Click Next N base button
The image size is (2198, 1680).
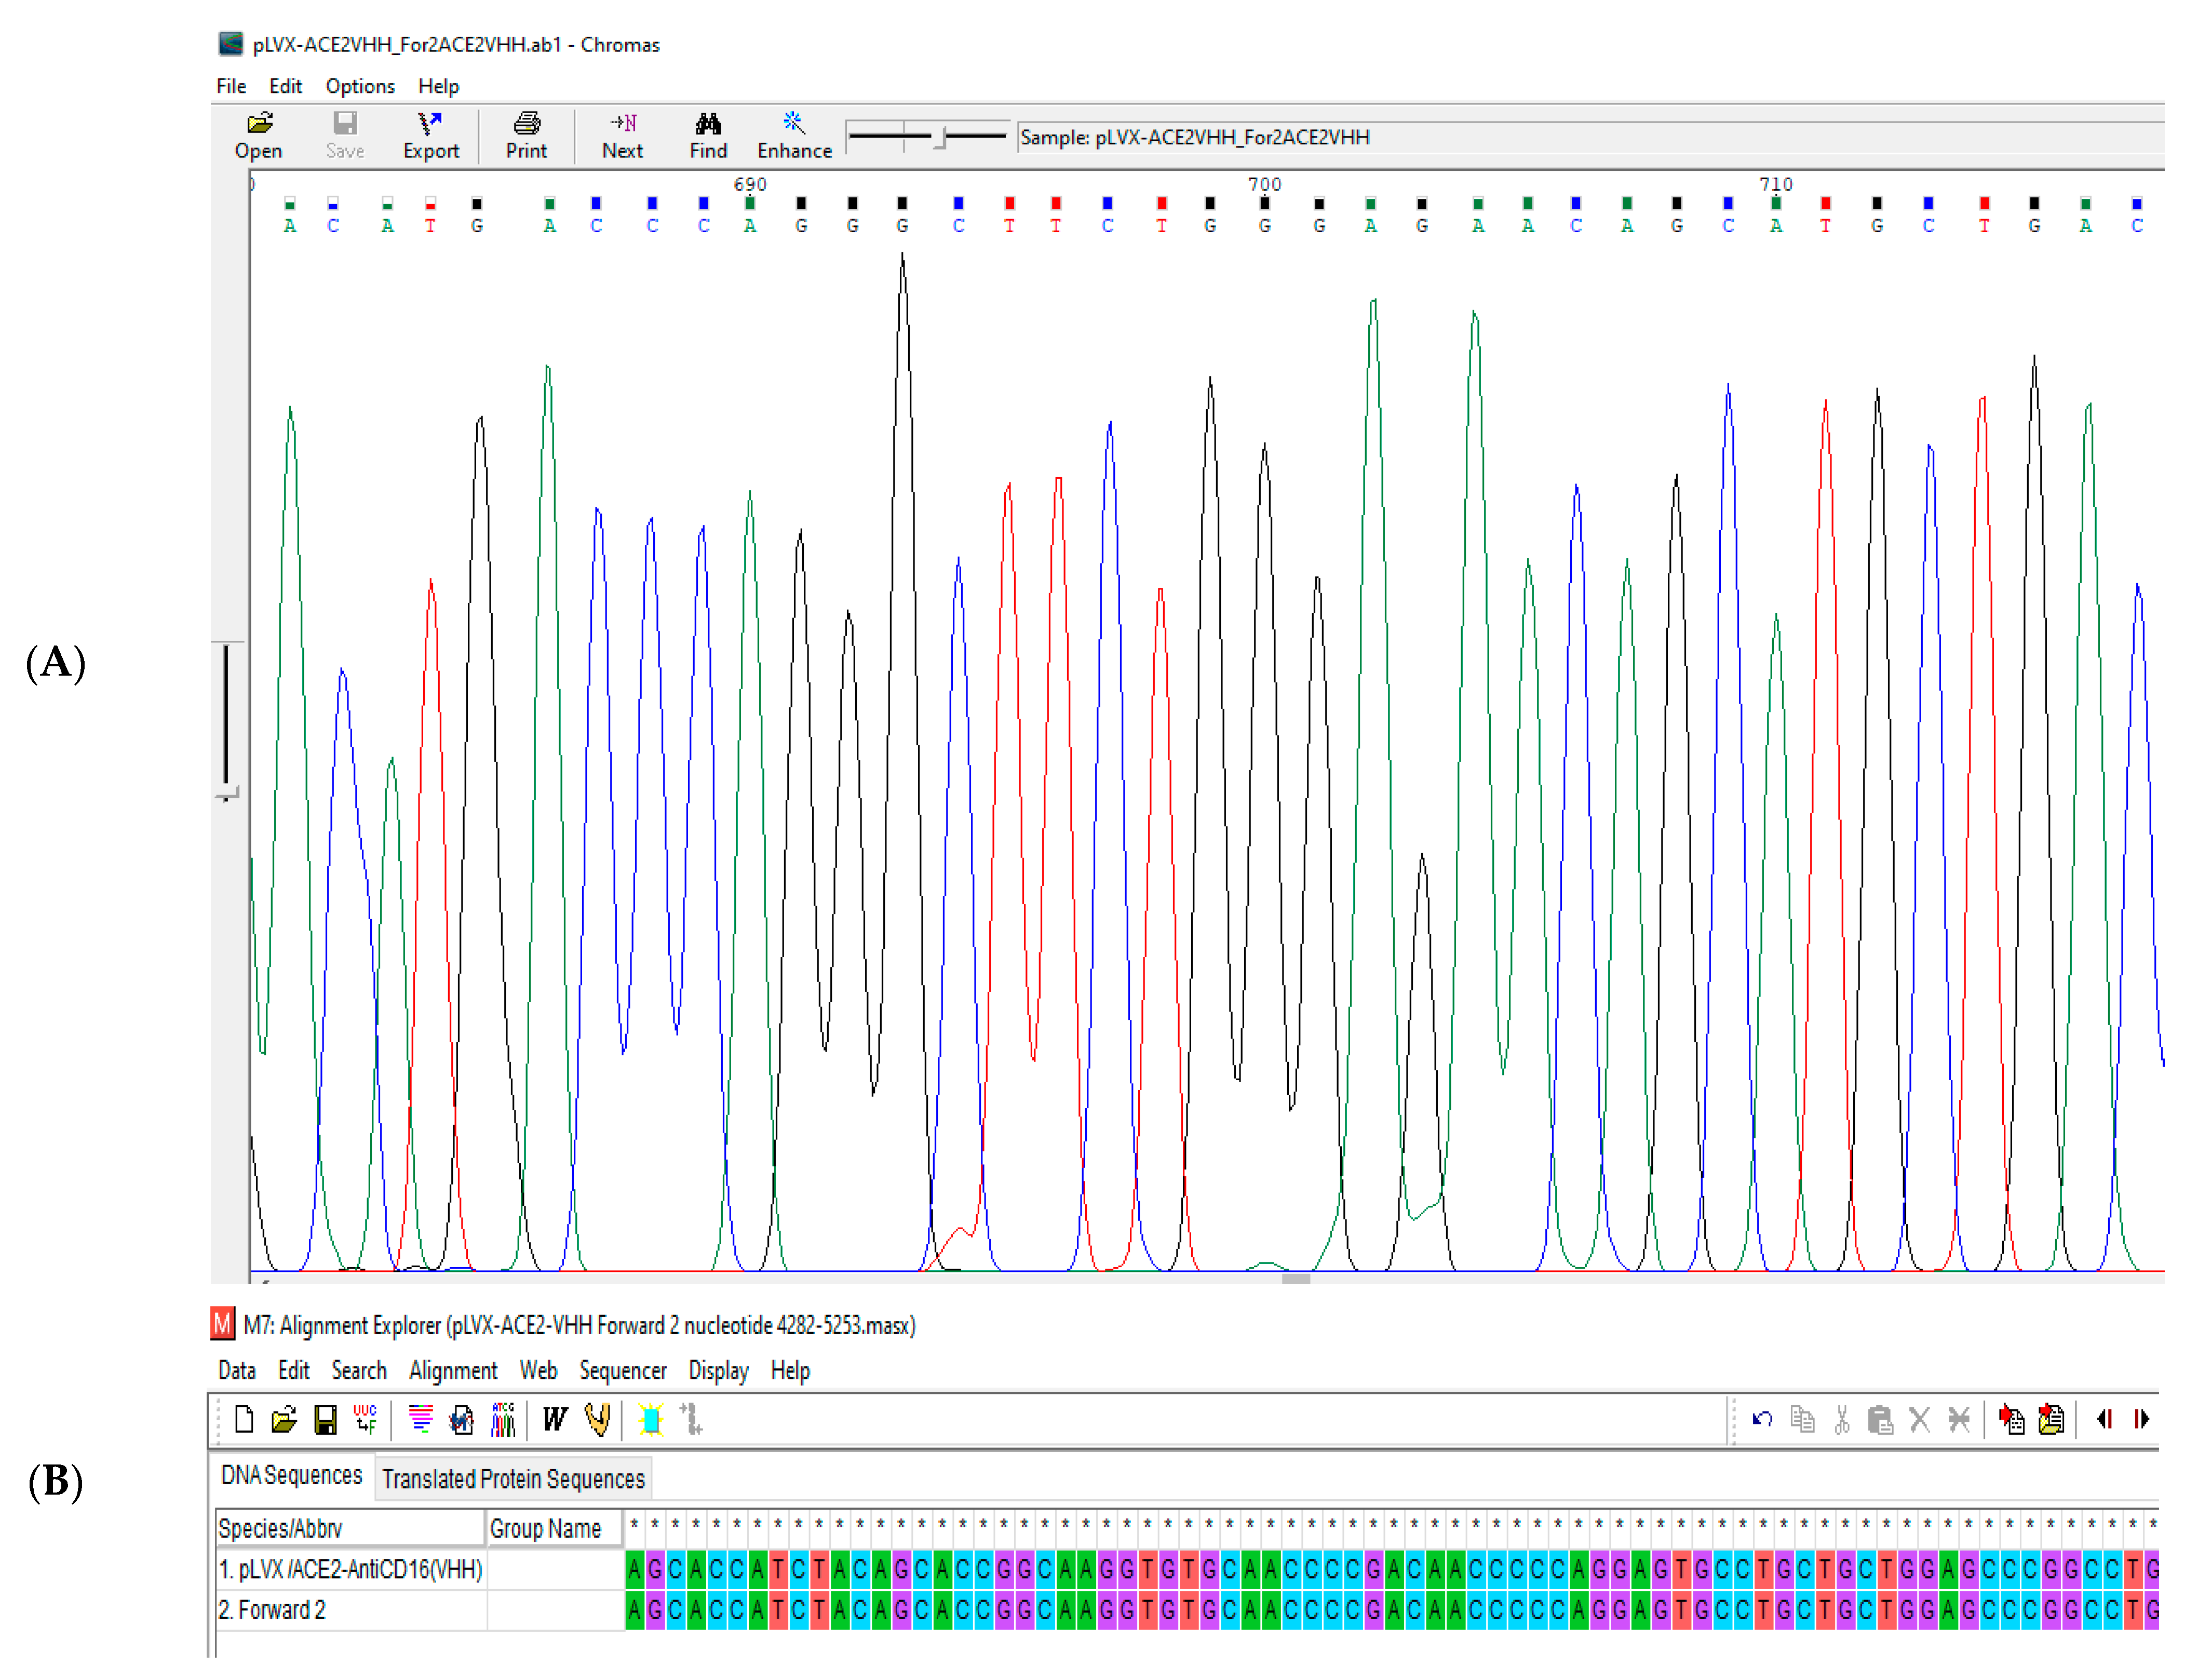pyautogui.click(x=622, y=135)
